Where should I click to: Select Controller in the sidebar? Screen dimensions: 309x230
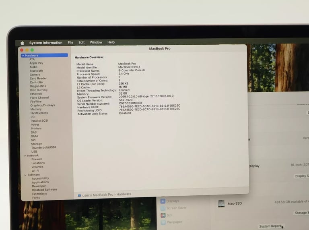(x=37, y=82)
